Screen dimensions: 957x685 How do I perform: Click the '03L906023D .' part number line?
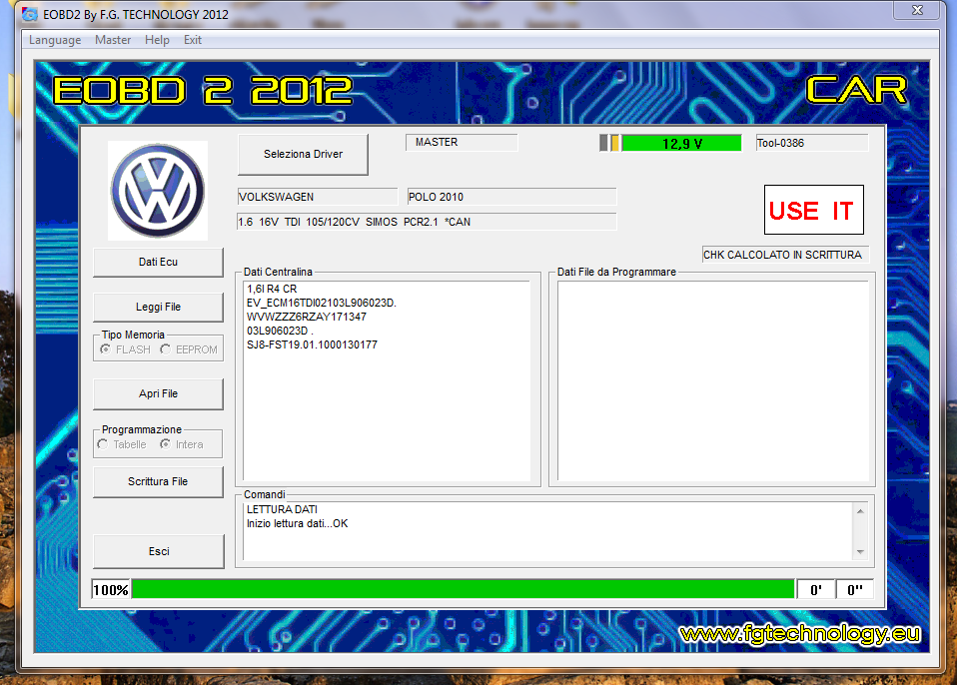coord(280,332)
